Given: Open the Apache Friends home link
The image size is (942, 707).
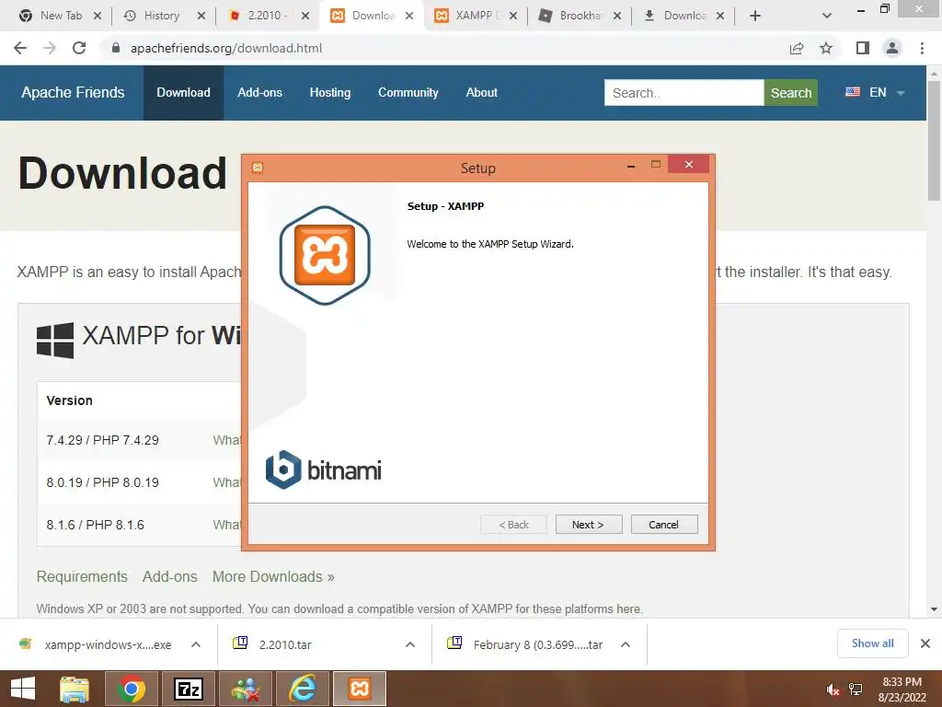Looking at the screenshot, I should click(x=73, y=93).
